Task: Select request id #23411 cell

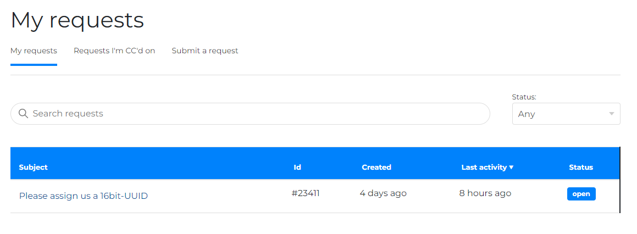Action: (306, 193)
